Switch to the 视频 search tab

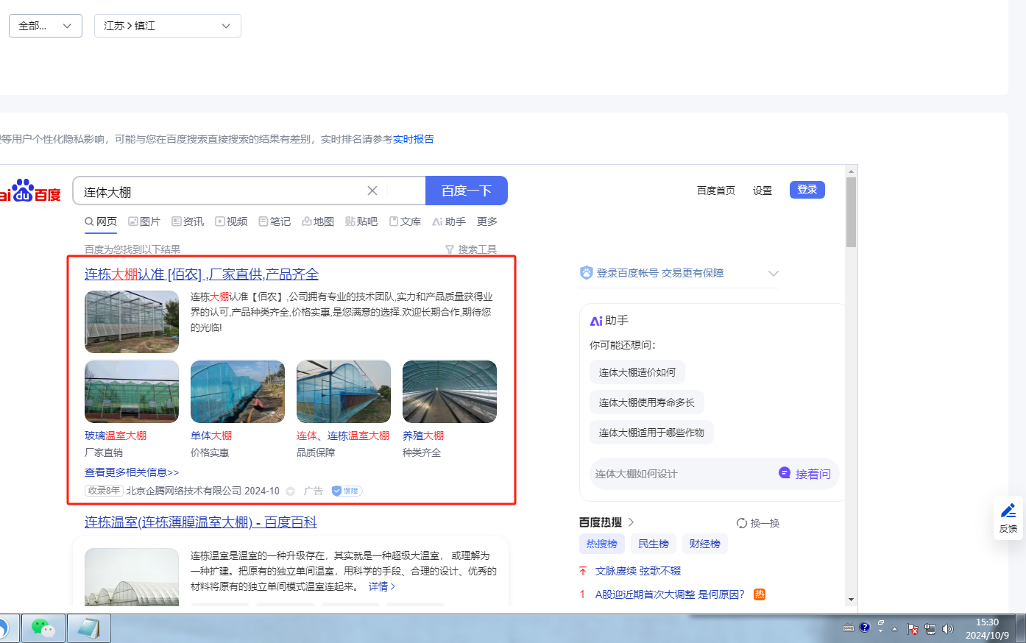(231, 221)
